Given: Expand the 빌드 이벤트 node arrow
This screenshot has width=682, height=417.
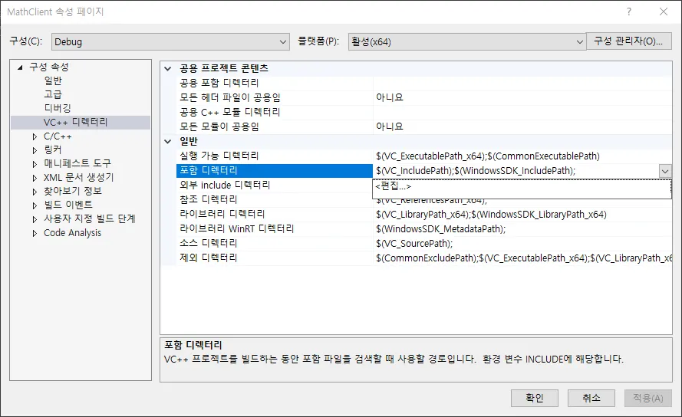Looking at the screenshot, I should point(35,205).
